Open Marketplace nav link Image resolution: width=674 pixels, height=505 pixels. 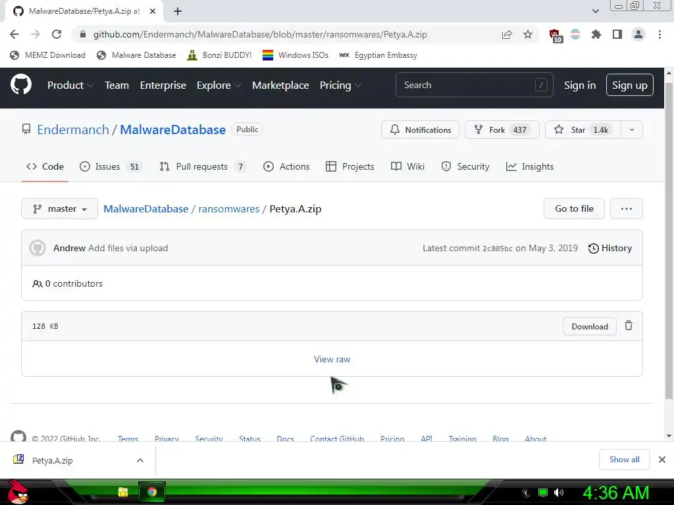click(x=280, y=85)
